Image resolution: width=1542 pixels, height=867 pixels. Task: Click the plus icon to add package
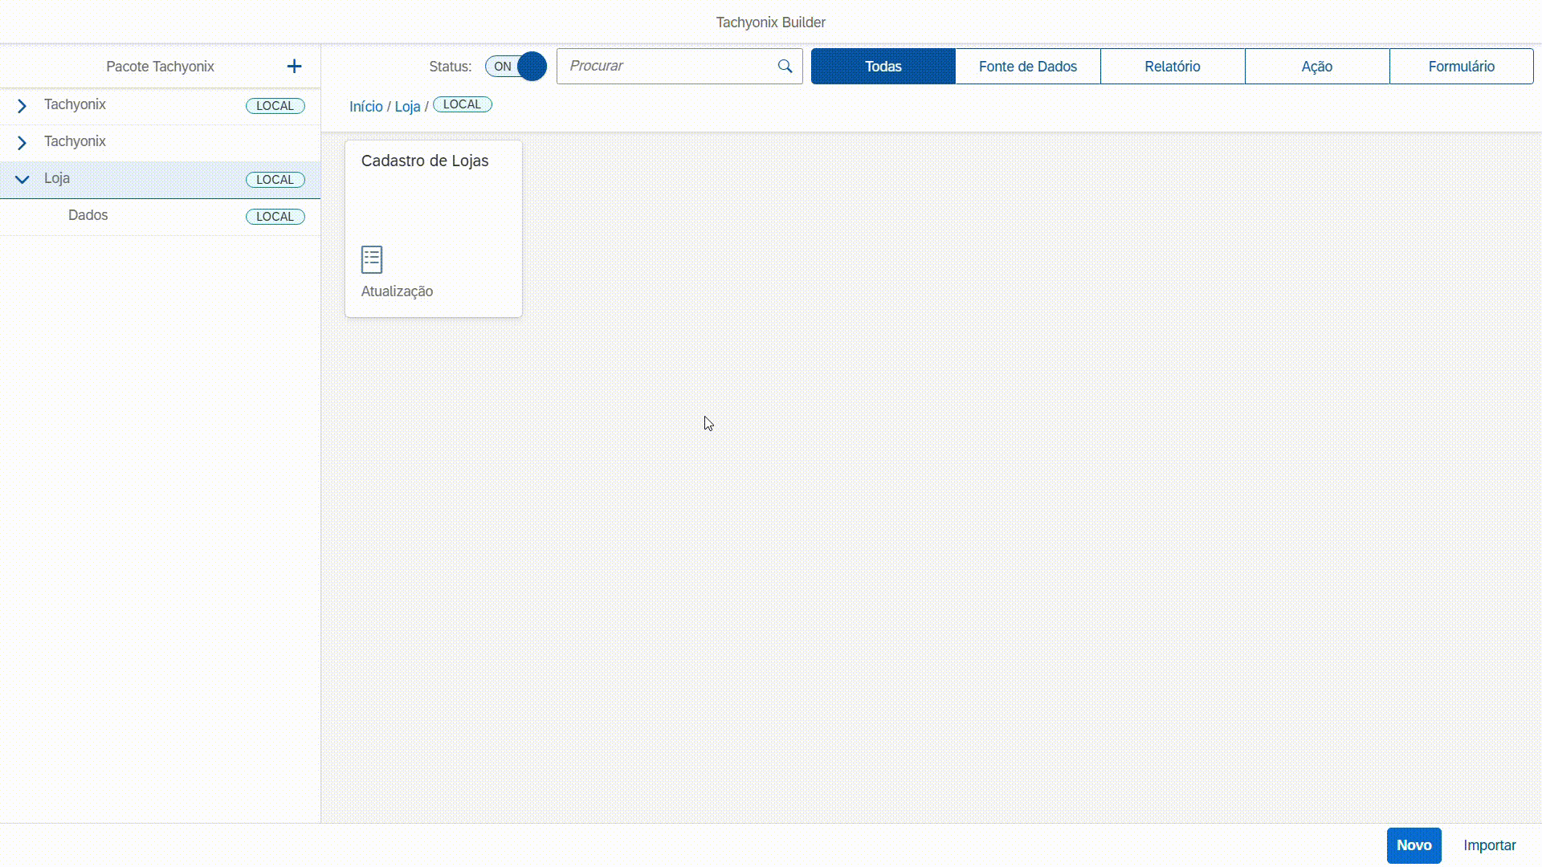(x=294, y=67)
